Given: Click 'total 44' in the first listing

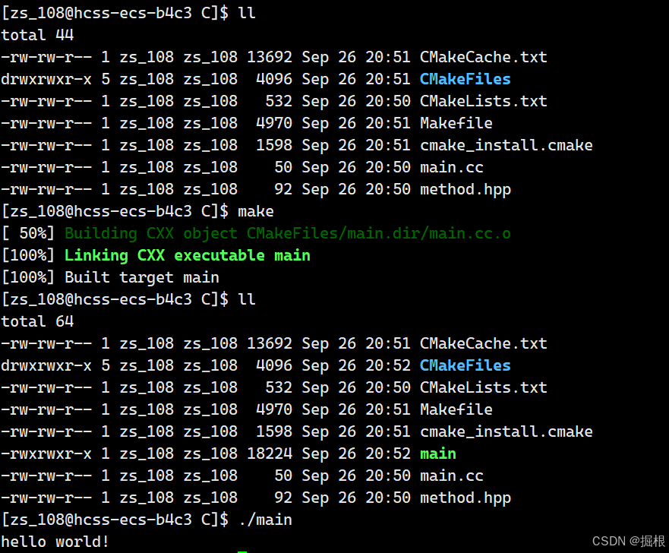Looking at the screenshot, I should coord(37,35).
